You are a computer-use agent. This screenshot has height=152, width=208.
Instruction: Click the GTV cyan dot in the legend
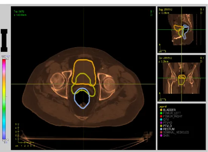pos(161,120)
